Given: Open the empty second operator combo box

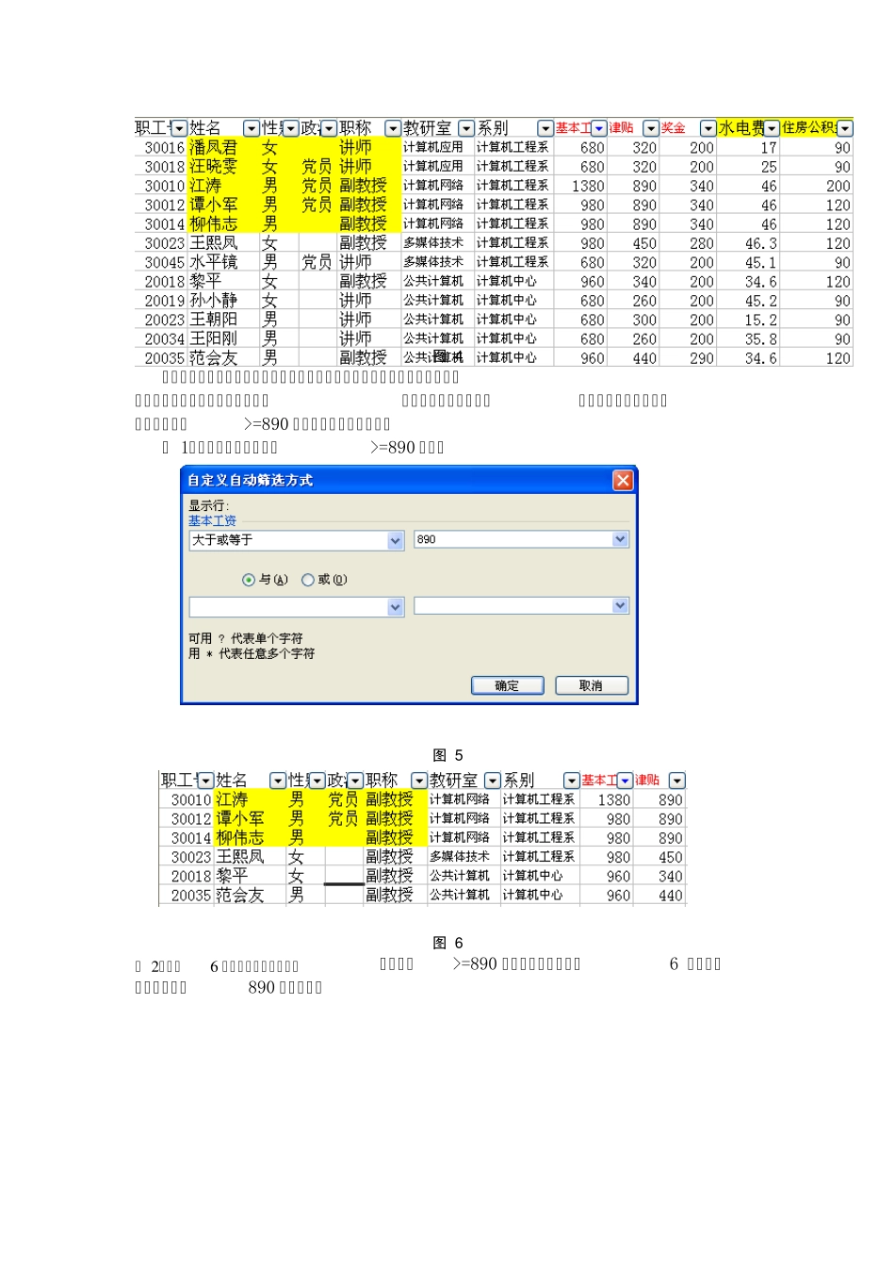Looking at the screenshot, I should tap(297, 607).
